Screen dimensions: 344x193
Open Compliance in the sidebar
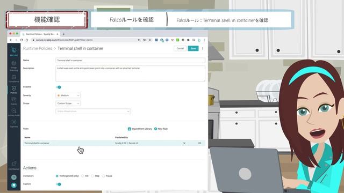14,79
